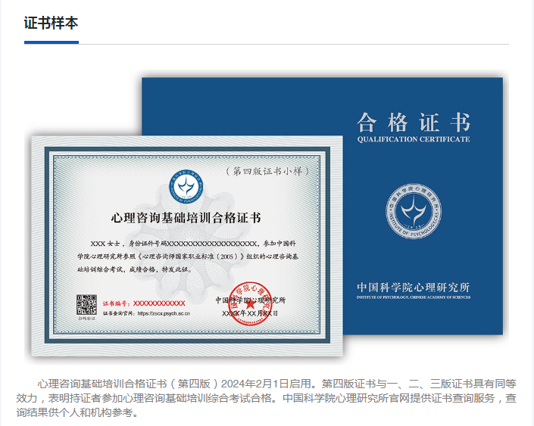Click the 合格证书 title on the blue cover
The width and height of the screenshot is (534, 426).
pyautogui.click(x=414, y=122)
